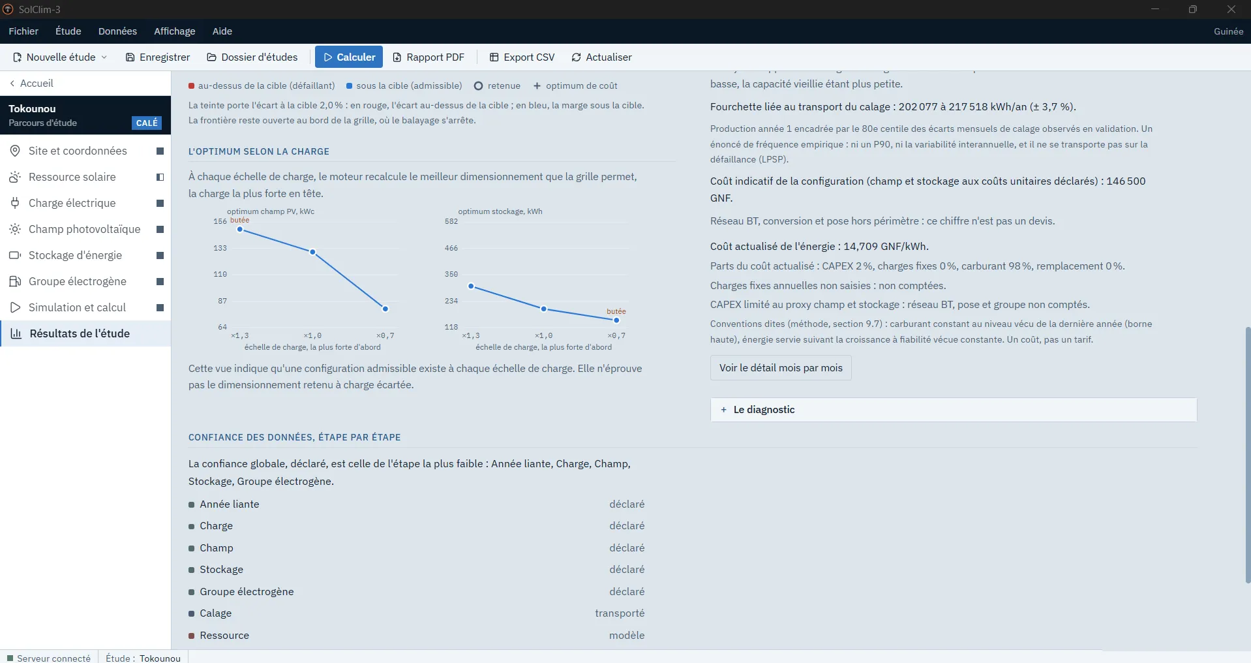The width and height of the screenshot is (1251, 663).
Task: Click Charge électrique status square
Action: pos(160,203)
